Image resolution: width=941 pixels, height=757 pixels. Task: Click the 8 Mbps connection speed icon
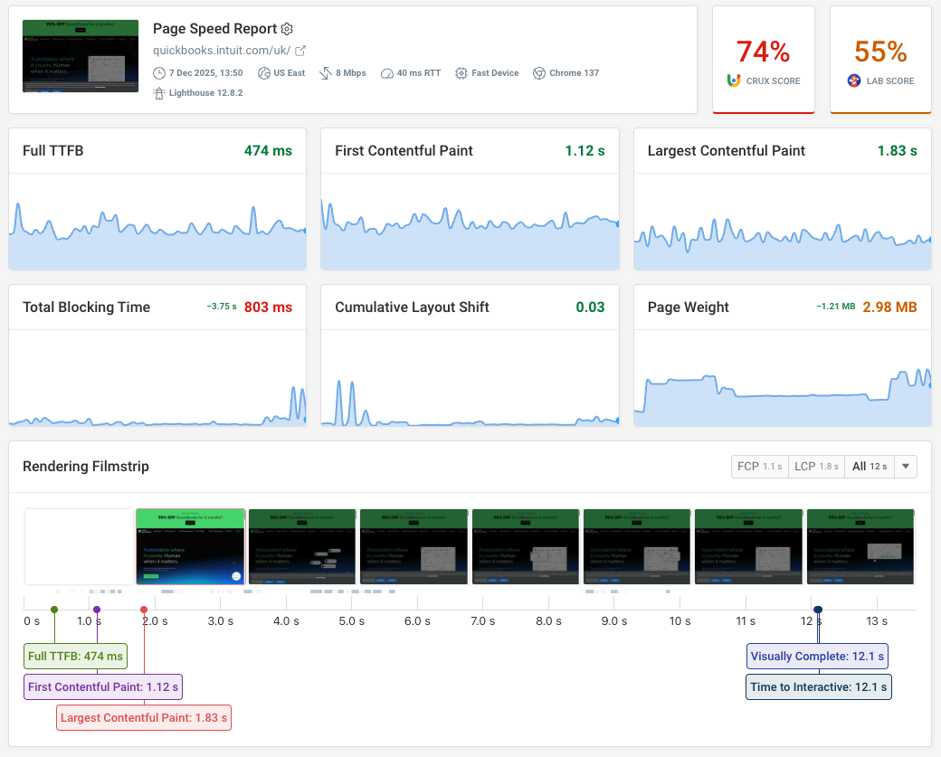click(x=322, y=73)
